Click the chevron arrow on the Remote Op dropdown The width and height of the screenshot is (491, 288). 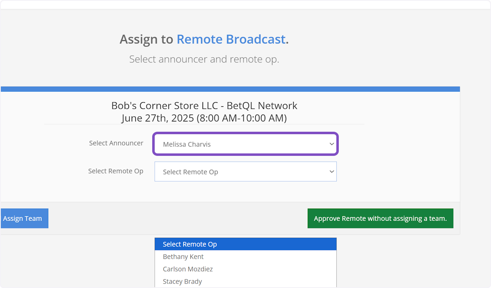click(331, 172)
